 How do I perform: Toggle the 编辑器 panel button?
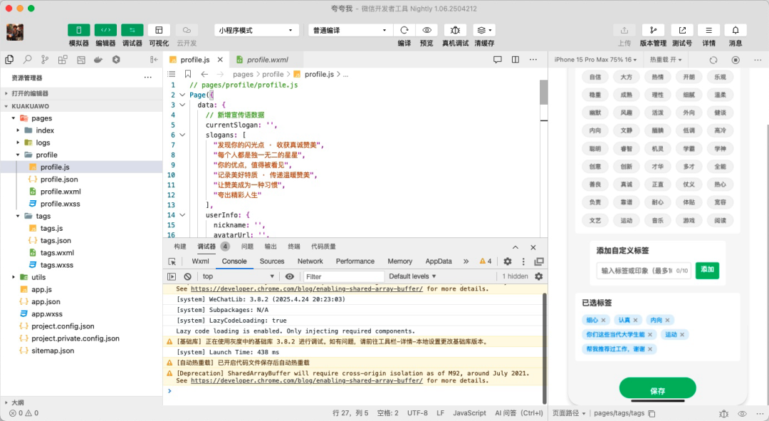[x=105, y=30]
